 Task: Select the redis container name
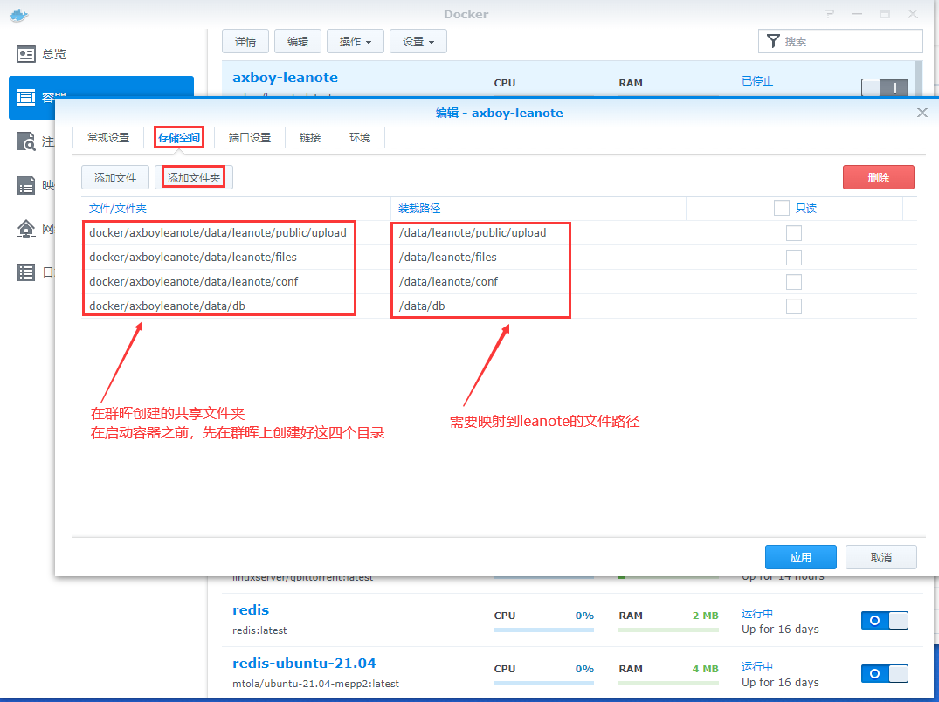click(251, 609)
